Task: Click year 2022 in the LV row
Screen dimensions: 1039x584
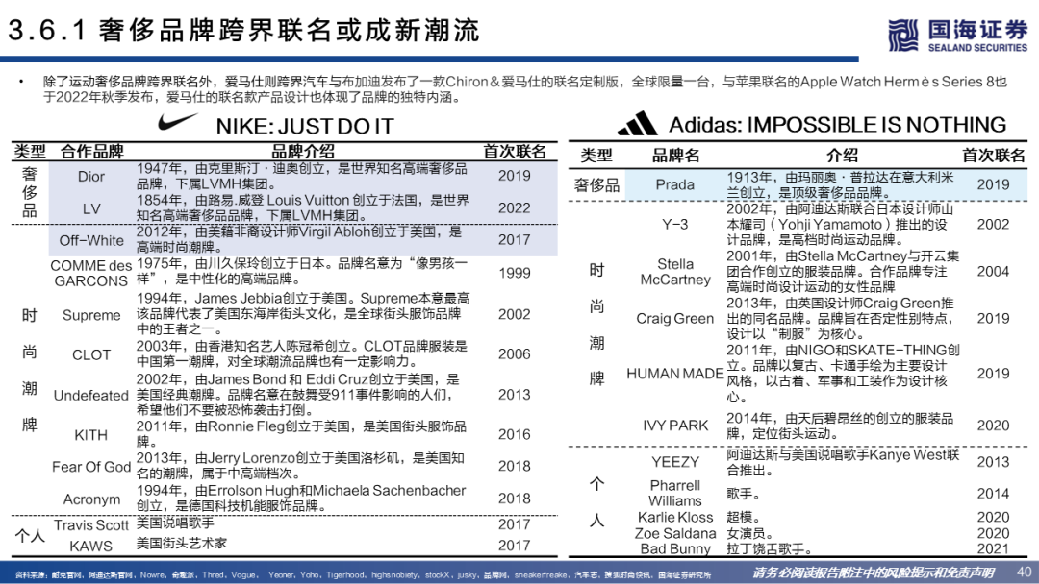Action: point(514,208)
